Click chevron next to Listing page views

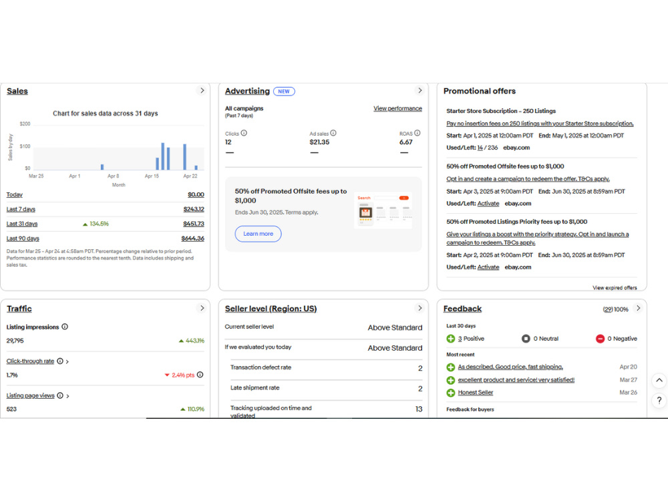(67, 396)
